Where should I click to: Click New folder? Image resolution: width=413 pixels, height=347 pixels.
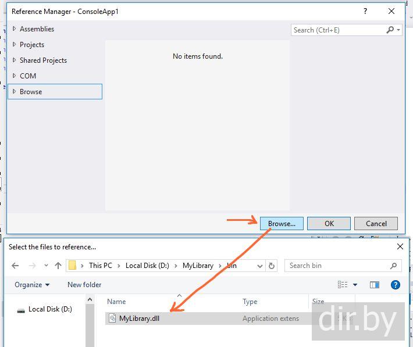[x=84, y=285]
